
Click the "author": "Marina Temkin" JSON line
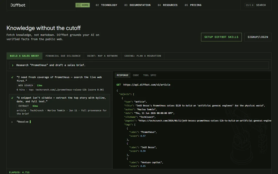click(x=141, y=110)
